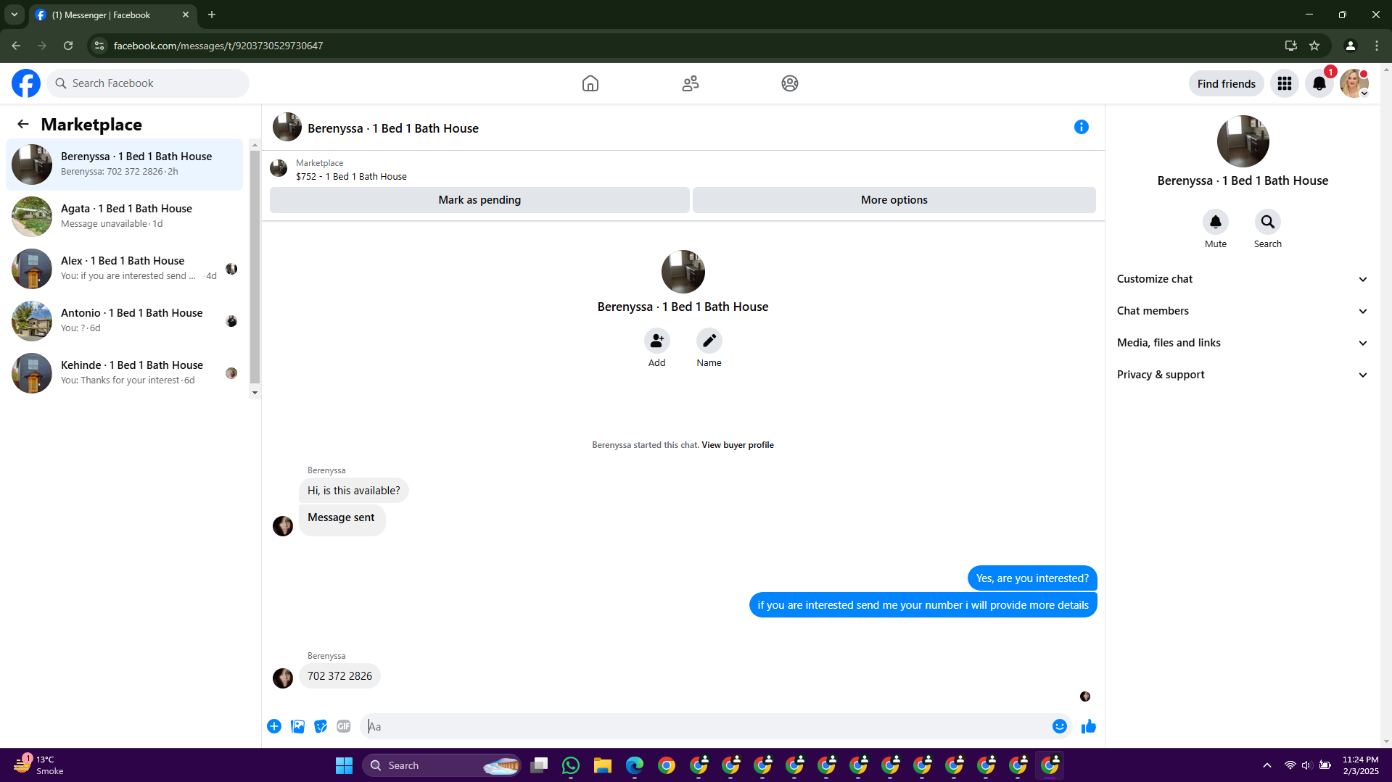Open the Facebook menu grid icon
The width and height of the screenshot is (1392, 782).
pyautogui.click(x=1285, y=83)
